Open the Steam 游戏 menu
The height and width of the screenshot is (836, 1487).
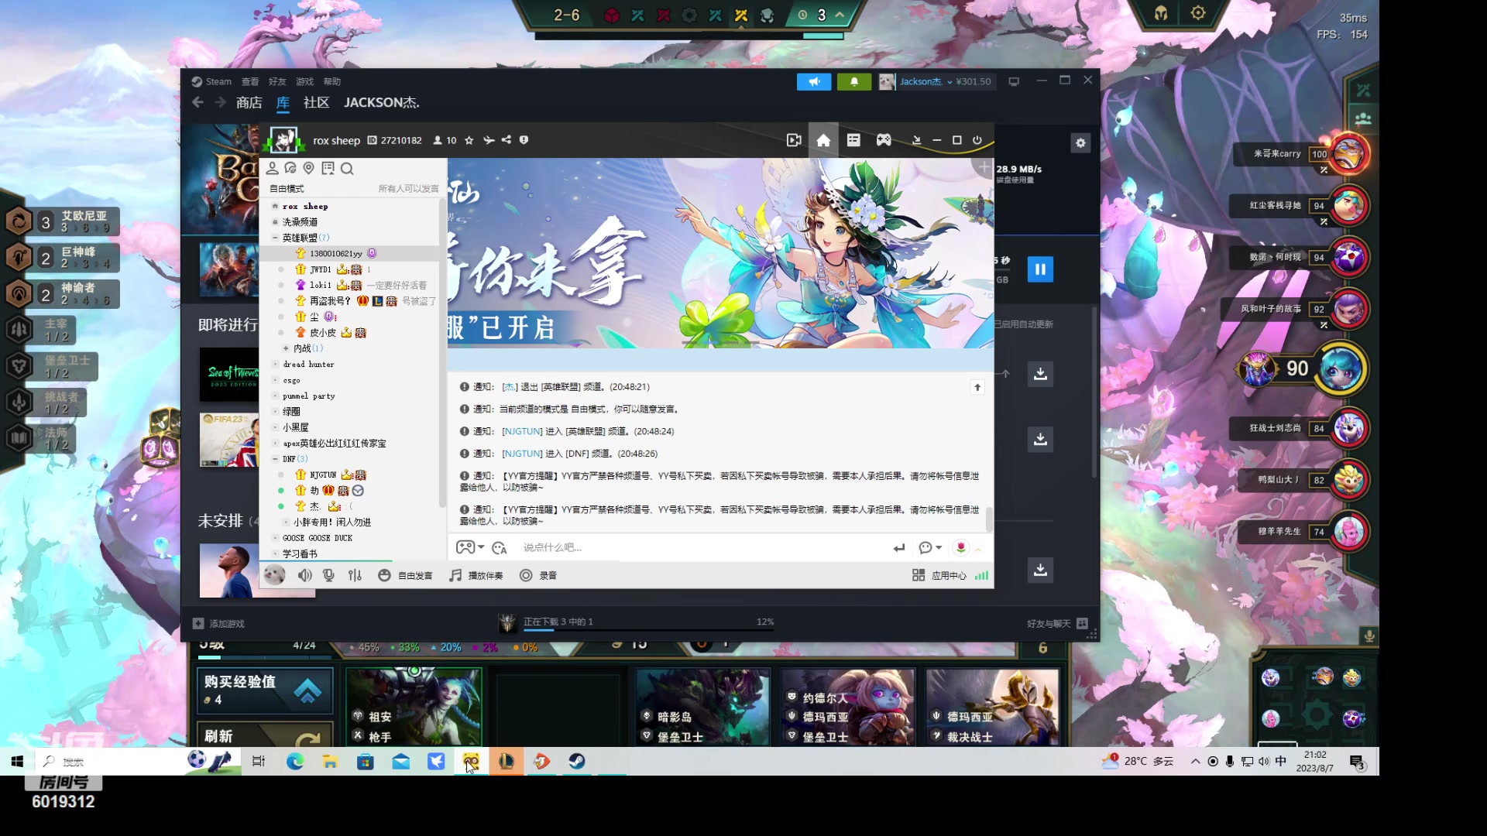[304, 81]
